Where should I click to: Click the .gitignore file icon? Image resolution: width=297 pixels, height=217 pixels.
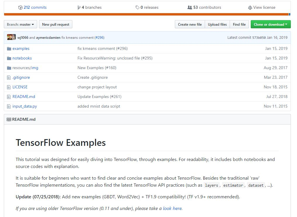[x=9, y=78]
